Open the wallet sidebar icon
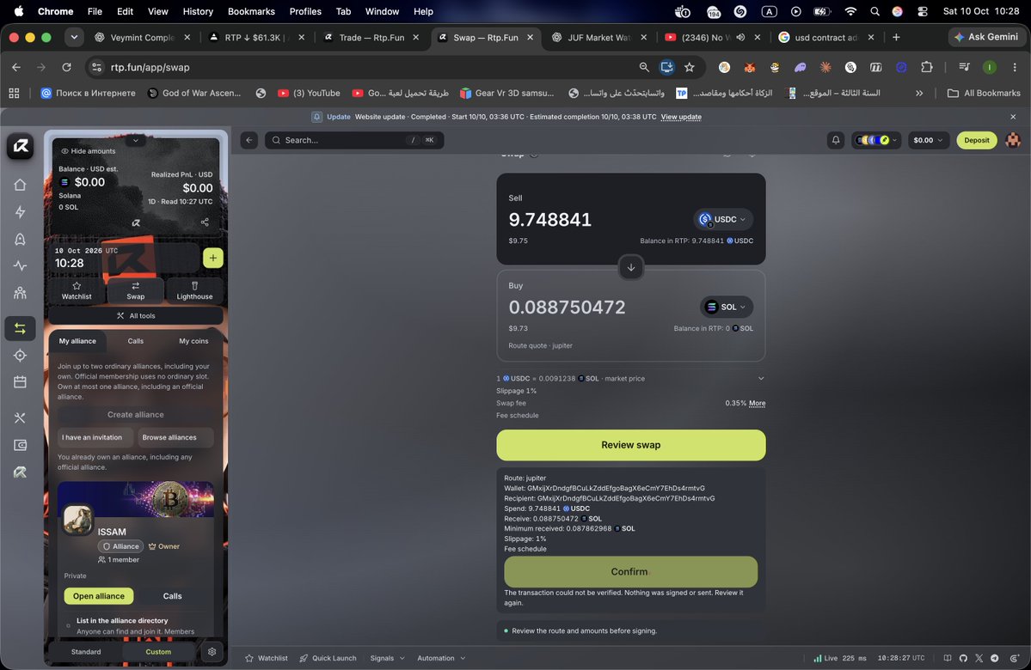Viewport: 1031px width, 670px height. tap(20, 445)
